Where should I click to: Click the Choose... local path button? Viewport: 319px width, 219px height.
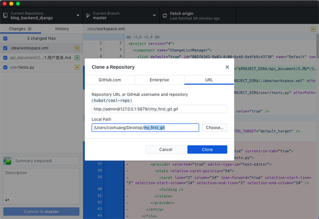pyautogui.click(x=215, y=127)
